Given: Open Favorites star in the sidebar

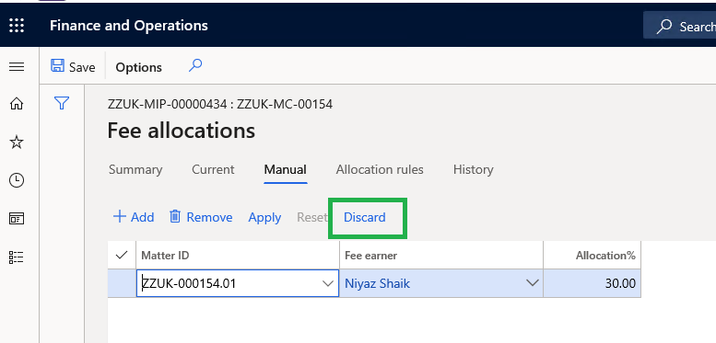Looking at the screenshot, I should (17, 143).
